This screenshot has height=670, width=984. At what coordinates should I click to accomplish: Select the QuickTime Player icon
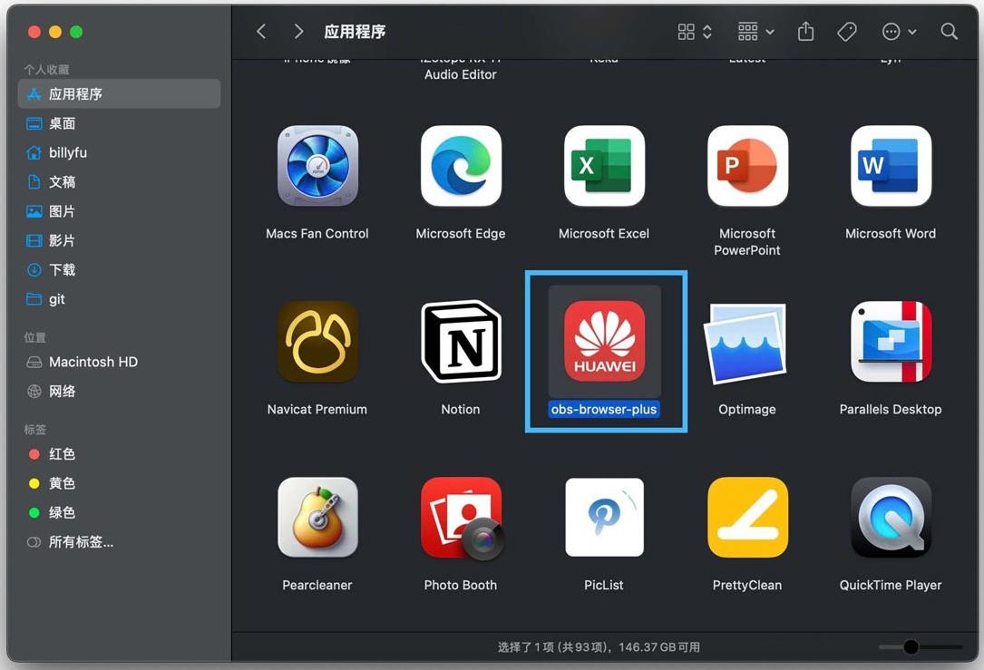(891, 518)
